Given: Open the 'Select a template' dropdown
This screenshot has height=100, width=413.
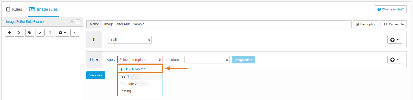Looking at the screenshot, I should [140, 60].
